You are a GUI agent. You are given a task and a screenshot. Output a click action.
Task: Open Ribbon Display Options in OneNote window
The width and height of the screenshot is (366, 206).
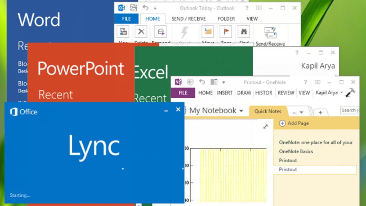[318, 82]
